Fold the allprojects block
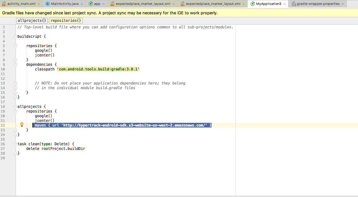This screenshot has height=197, width=358. 16,107
